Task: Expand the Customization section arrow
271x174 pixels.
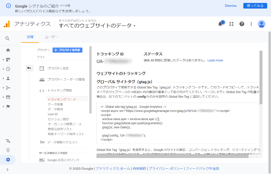Action: (x=3, y=60)
